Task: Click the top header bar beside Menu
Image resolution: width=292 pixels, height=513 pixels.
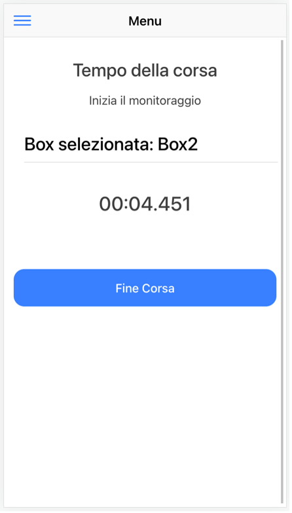Action: 222,21
